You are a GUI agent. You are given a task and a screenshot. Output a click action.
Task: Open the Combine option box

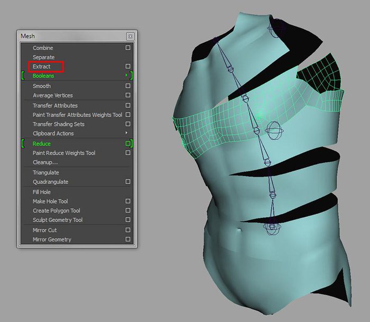coord(128,48)
